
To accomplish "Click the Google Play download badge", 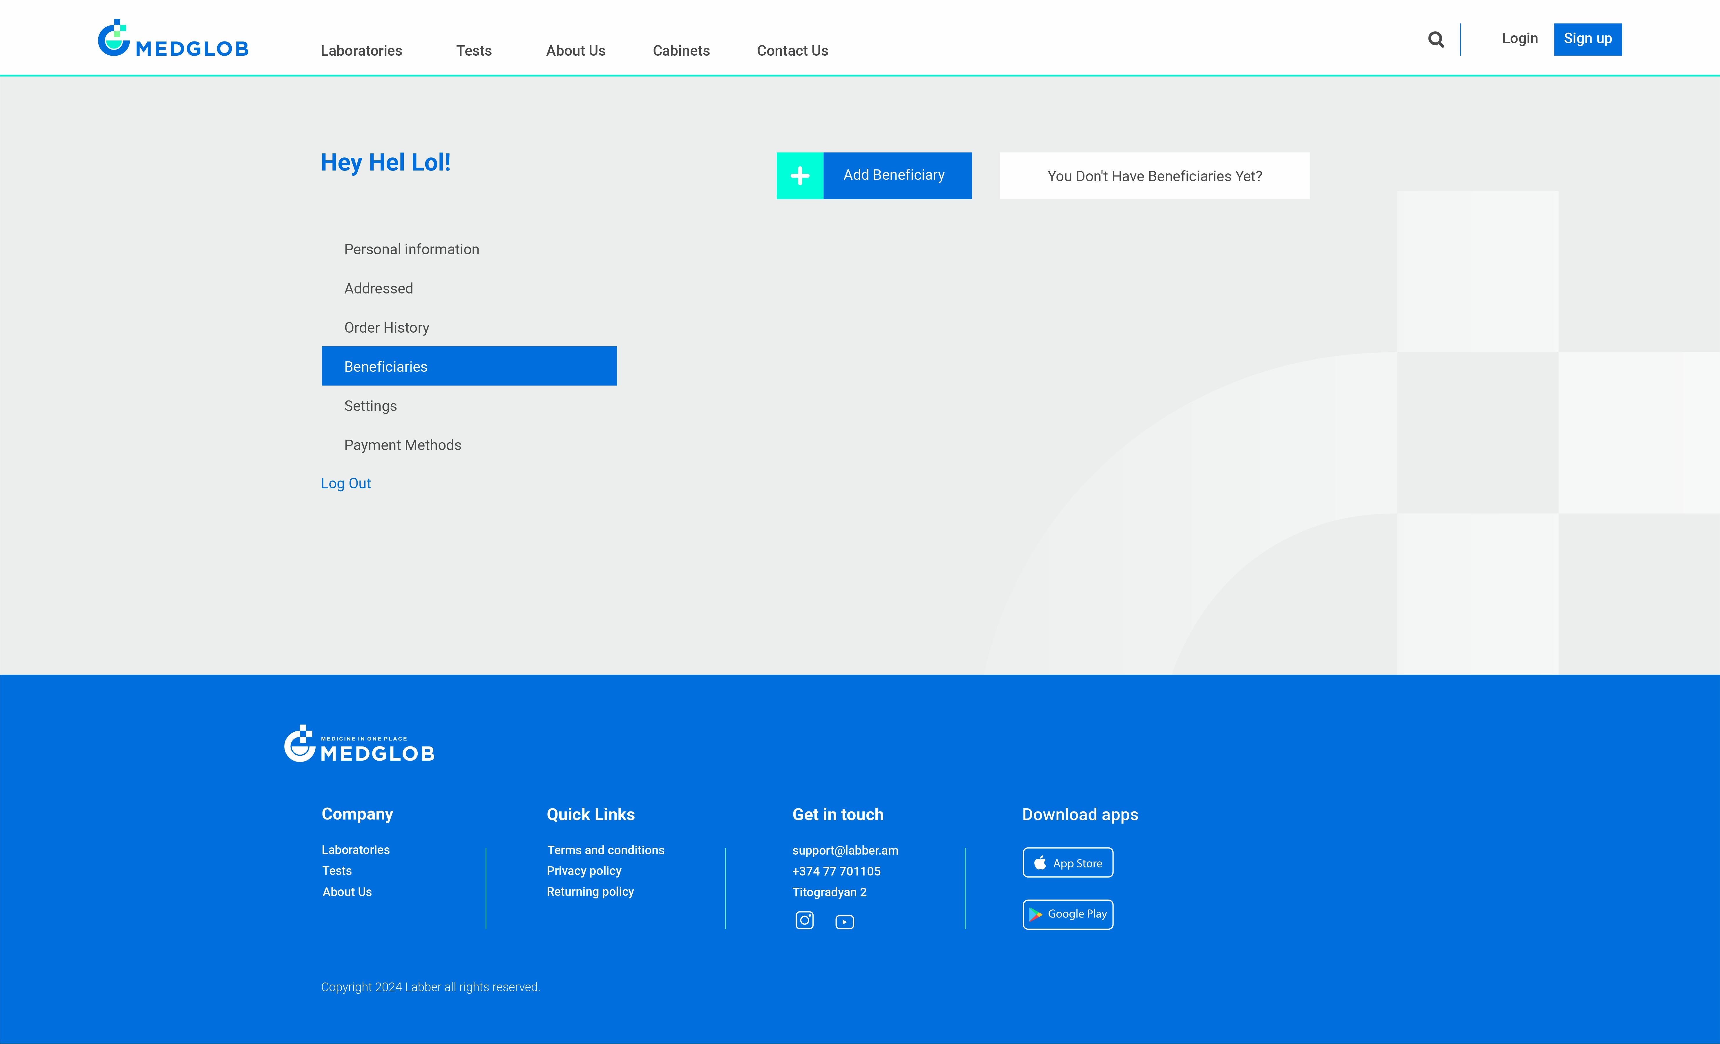I will coord(1067,914).
